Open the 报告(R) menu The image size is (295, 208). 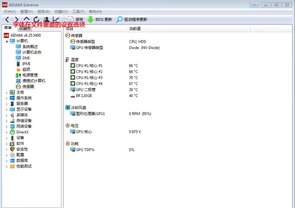pyautogui.click(x=44, y=12)
